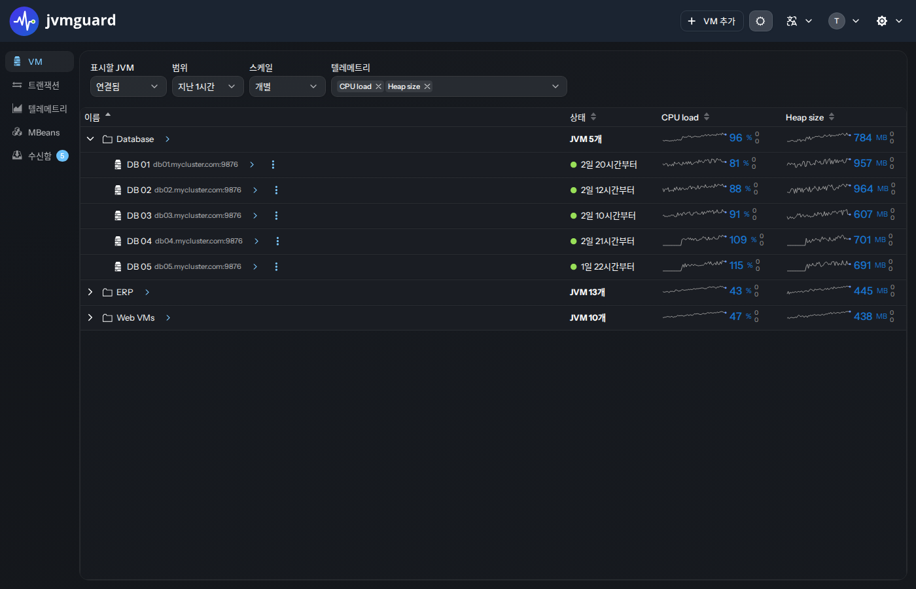The image size is (916, 589).
Task: Open DB 01 more options menu
Action: (273, 165)
